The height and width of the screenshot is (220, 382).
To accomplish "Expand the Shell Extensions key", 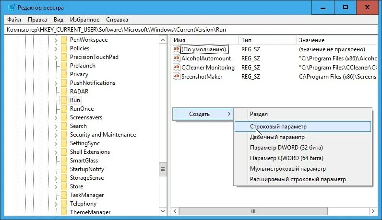I will (x=56, y=152).
